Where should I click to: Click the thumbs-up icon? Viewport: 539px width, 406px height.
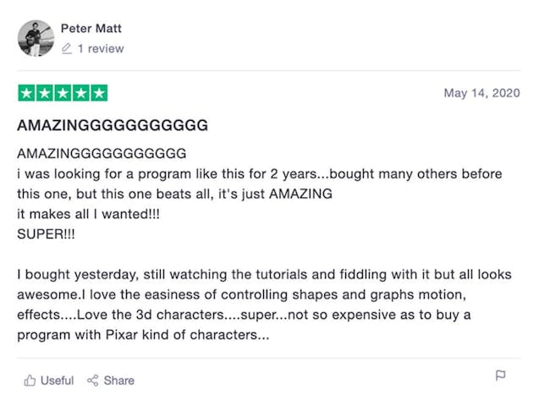pyautogui.click(x=30, y=381)
